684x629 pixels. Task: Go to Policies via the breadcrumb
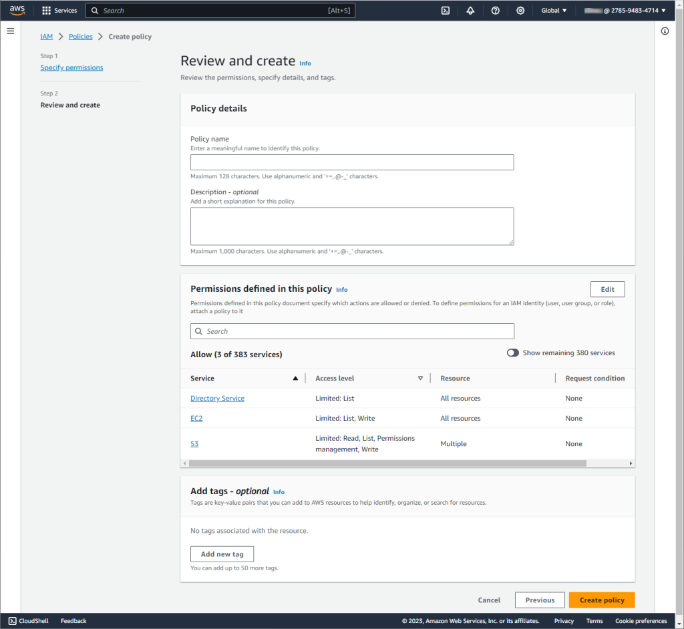(x=80, y=36)
